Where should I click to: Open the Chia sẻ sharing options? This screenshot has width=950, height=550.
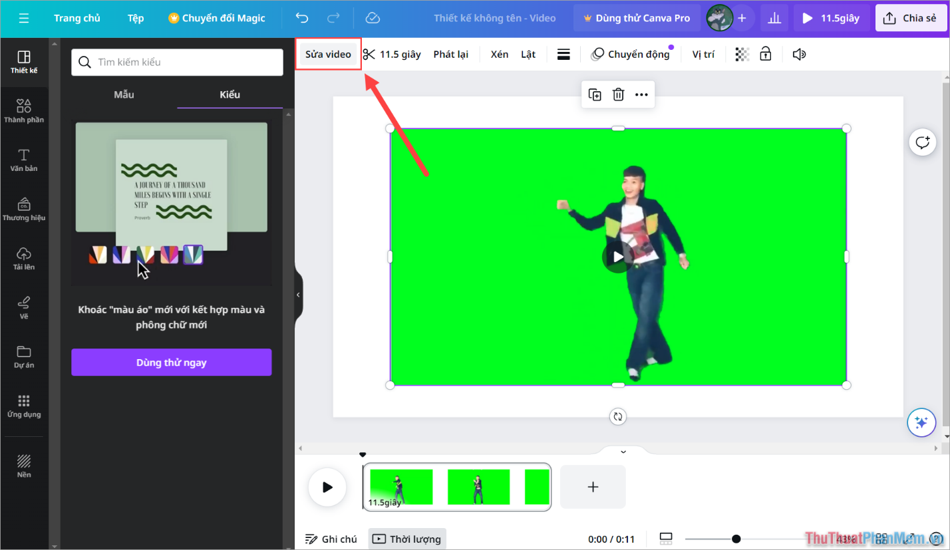click(911, 18)
